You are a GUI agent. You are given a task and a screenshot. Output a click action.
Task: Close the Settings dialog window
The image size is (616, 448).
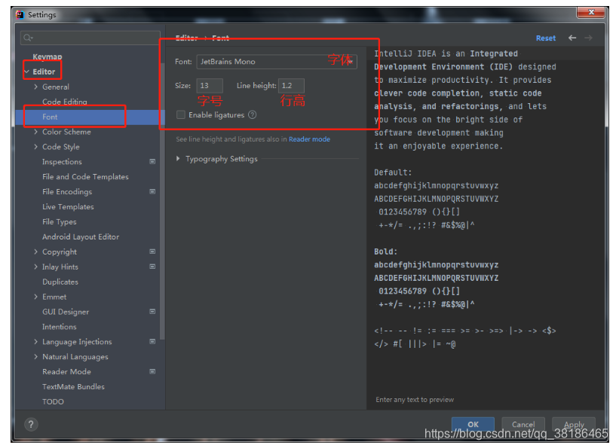pos(591,12)
